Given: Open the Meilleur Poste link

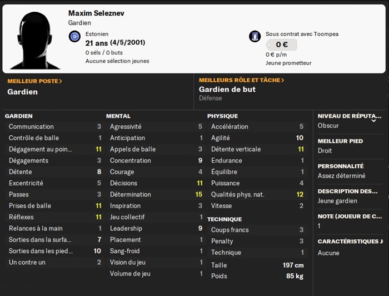Looking at the screenshot, I should click(x=34, y=81).
